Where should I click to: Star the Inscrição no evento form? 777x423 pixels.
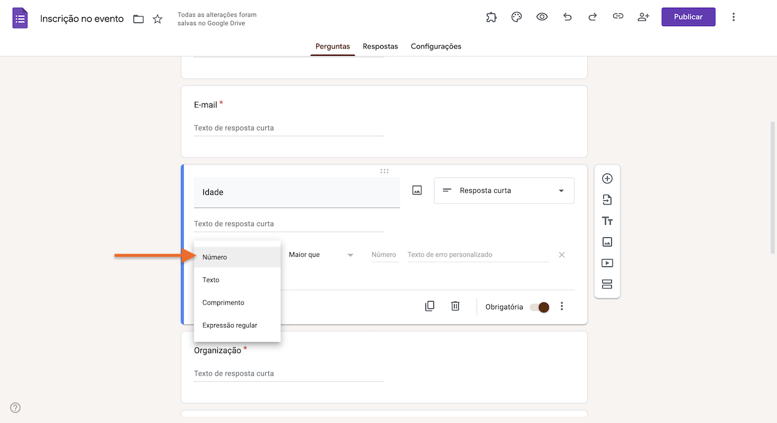click(x=157, y=19)
